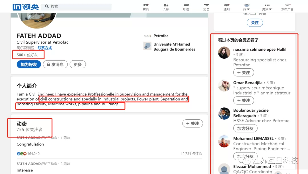
Task: Open Elezaar Mohammed profile
Action: tap(252, 167)
